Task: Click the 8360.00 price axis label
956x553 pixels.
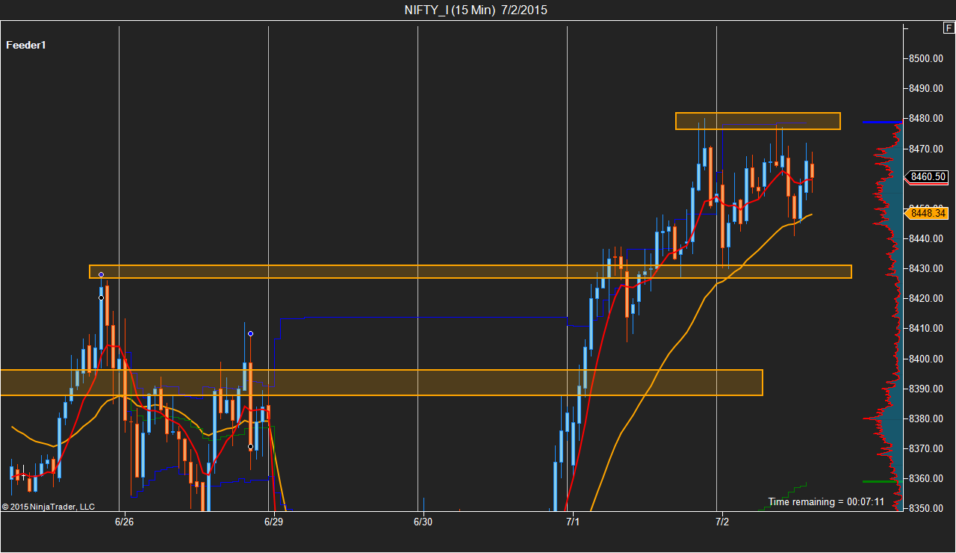Action: 927,478
